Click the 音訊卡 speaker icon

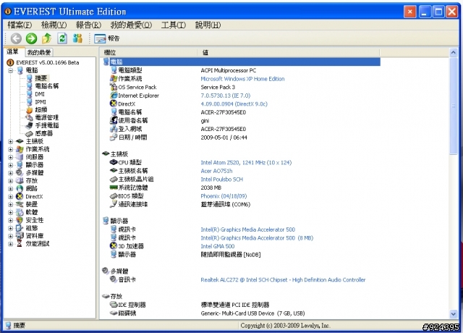click(114, 279)
